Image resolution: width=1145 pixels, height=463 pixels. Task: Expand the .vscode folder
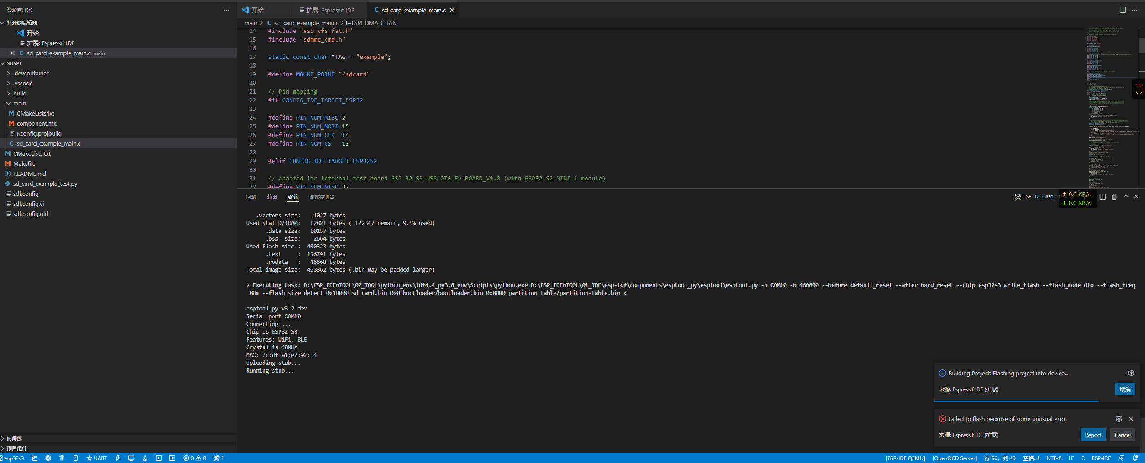point(119,83)
